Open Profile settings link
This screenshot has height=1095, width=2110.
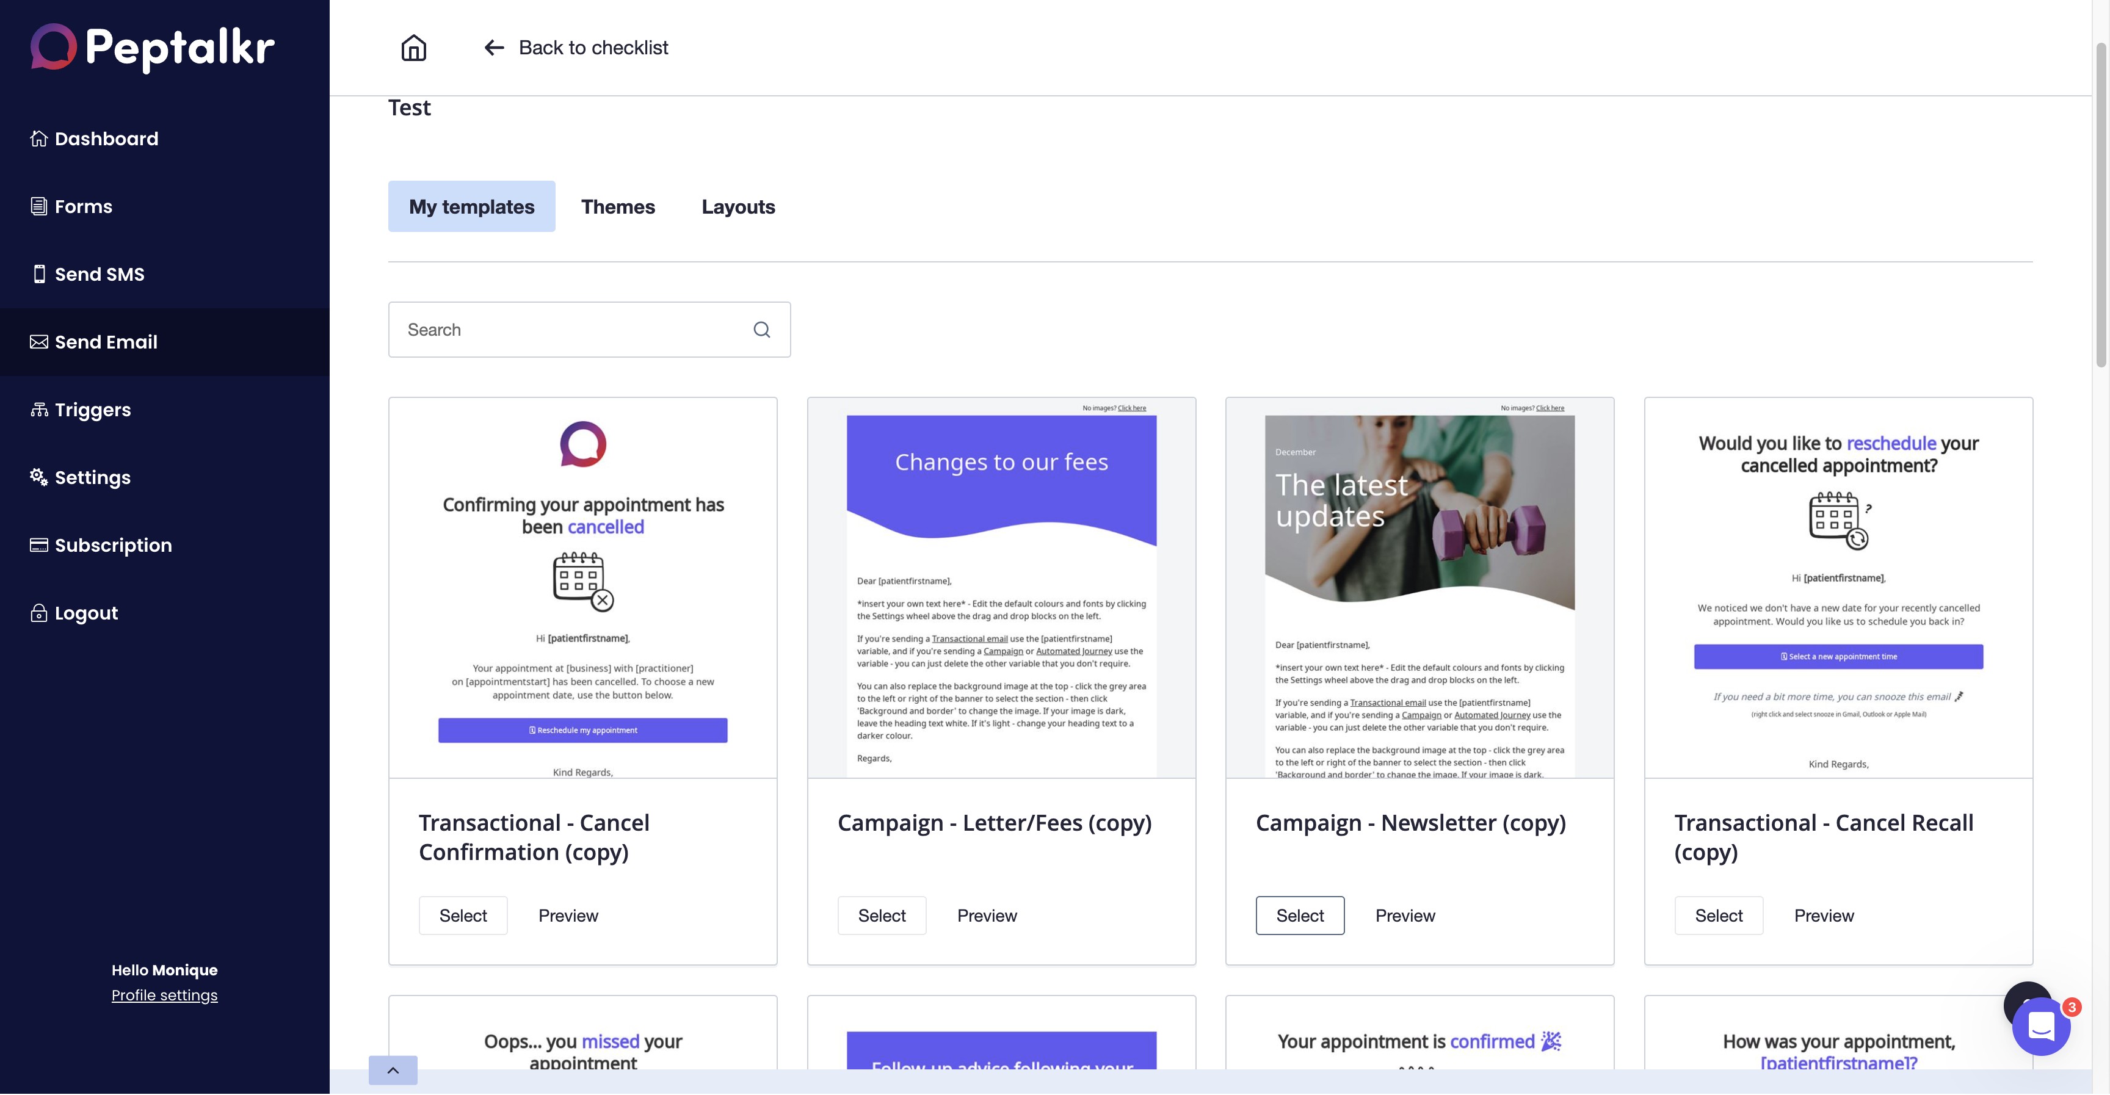coord(164,995)
